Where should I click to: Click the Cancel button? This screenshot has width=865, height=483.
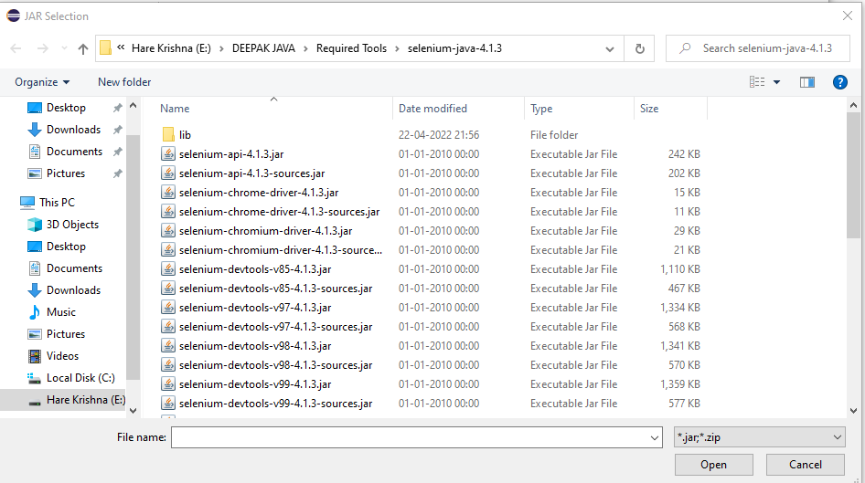click(806, 464)
